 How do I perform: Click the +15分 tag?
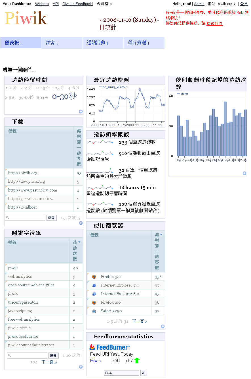[x=58, y=88]
